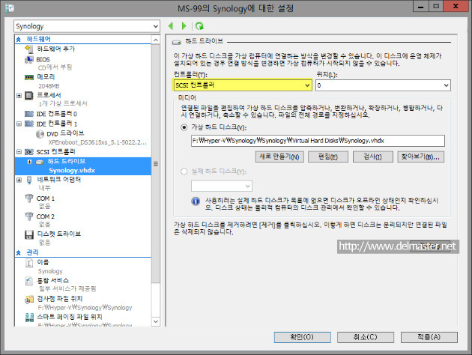Select the 2048MB memory value
The image size is (472, 355).
tap(49, 86)
